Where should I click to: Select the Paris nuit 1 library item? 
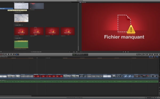6,9
